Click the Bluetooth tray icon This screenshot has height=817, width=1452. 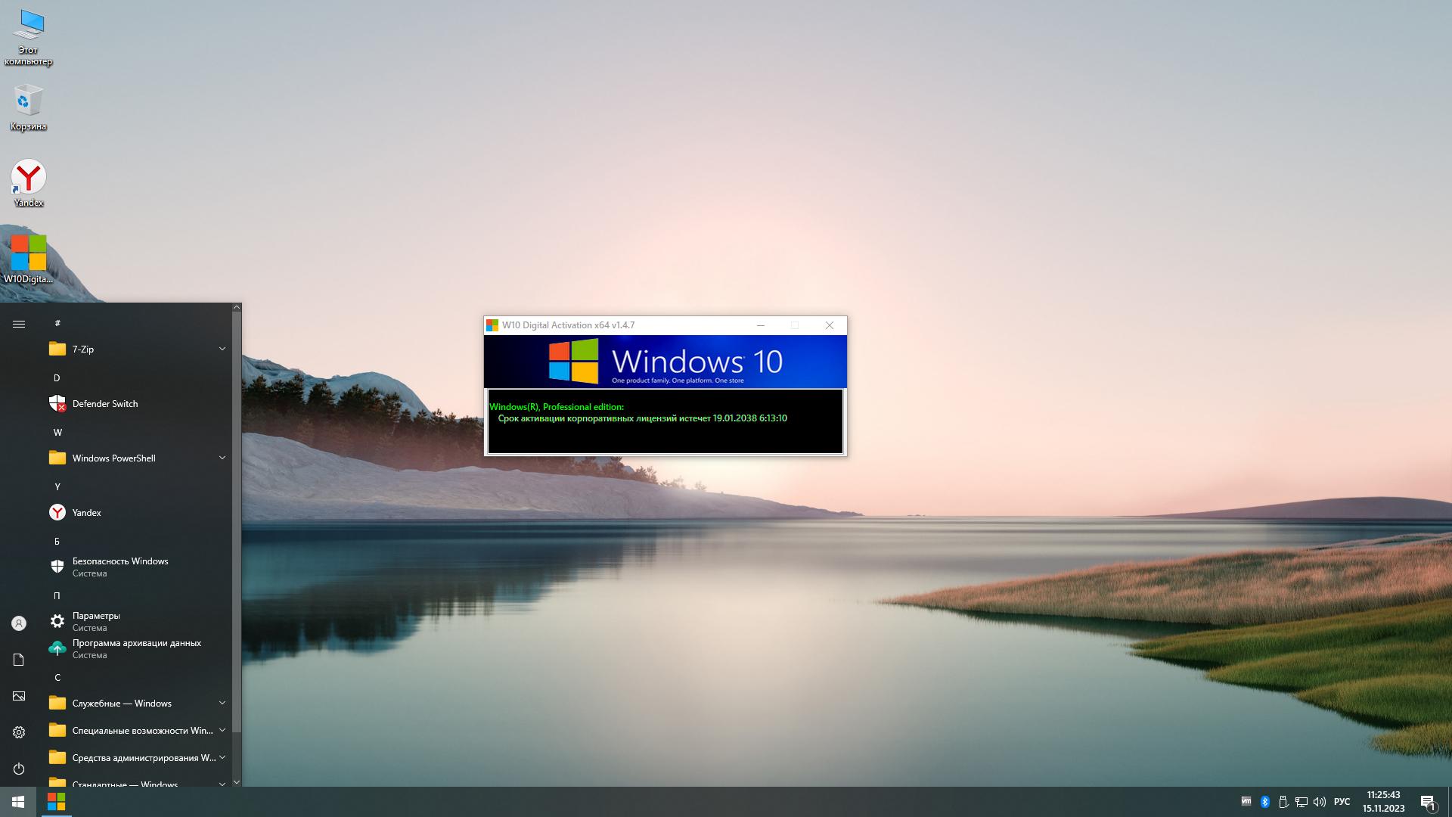coord(1264,802)
